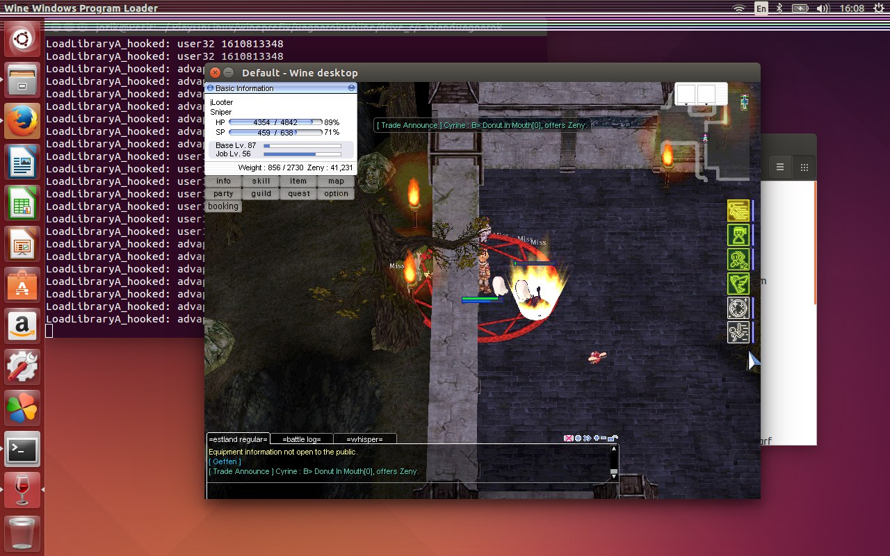Click the double-arrow expander above the chat window

[587, 439]
